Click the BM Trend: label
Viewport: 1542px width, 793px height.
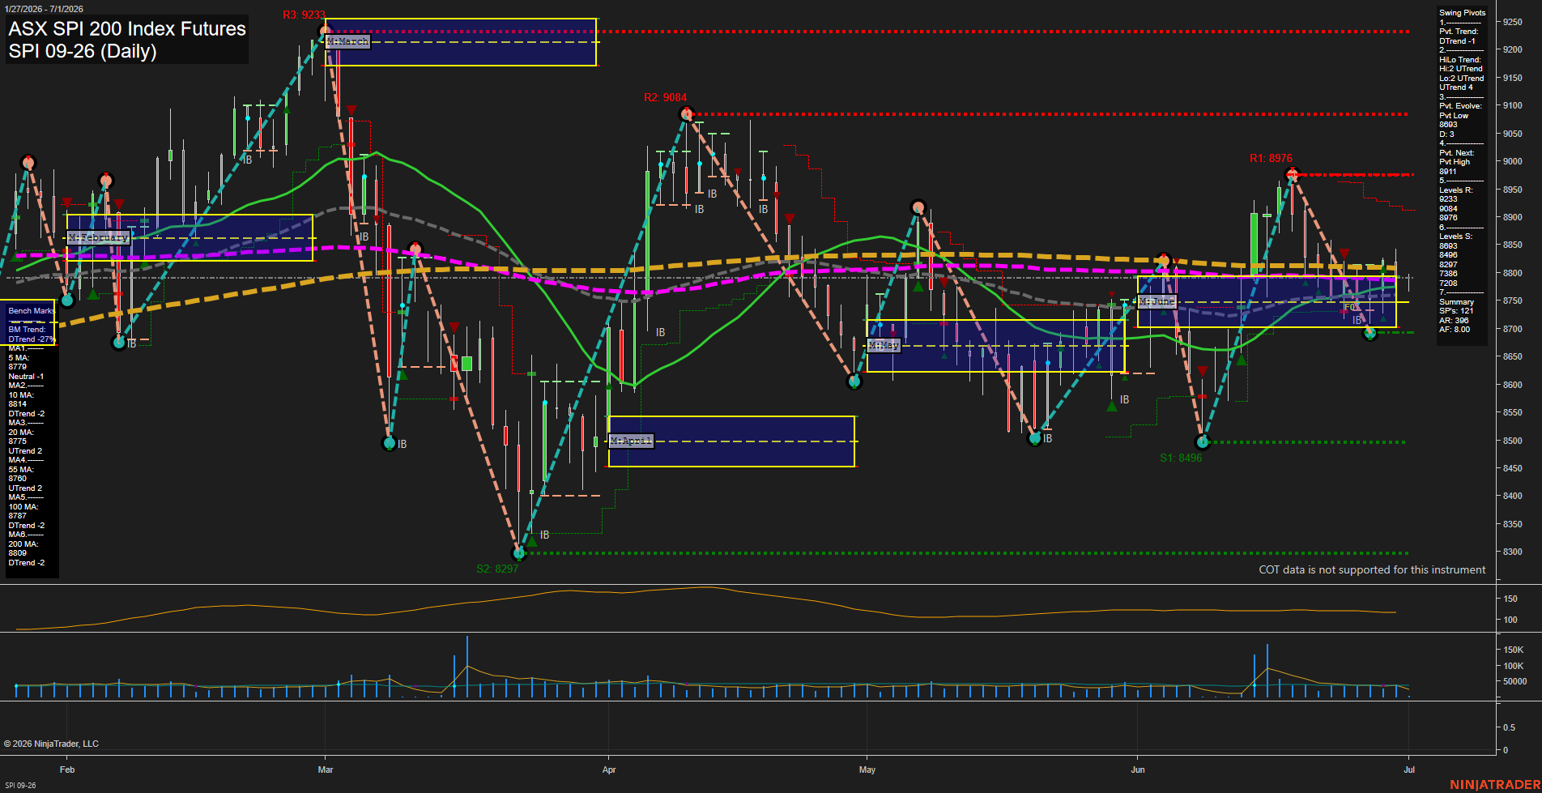coord(27,330)
